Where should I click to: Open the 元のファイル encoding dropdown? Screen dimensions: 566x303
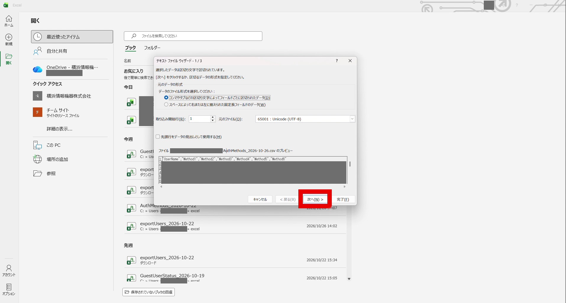click(352, 119)
